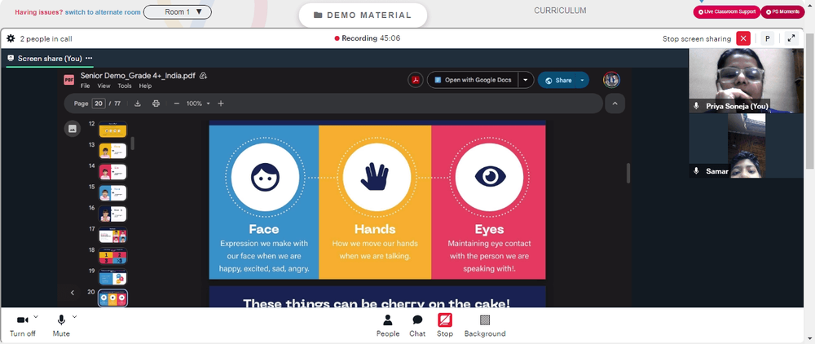Viewport: 815px width, 344px height.
Task: Enter fullscreen with the expand arrows icon
Action: 791,38
